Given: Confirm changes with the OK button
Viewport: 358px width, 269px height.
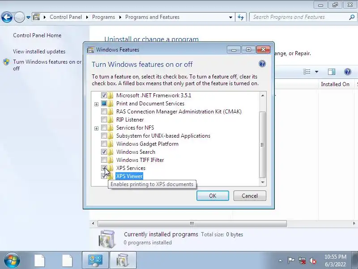Looking at the screenshot, I should tap(213, 196).
